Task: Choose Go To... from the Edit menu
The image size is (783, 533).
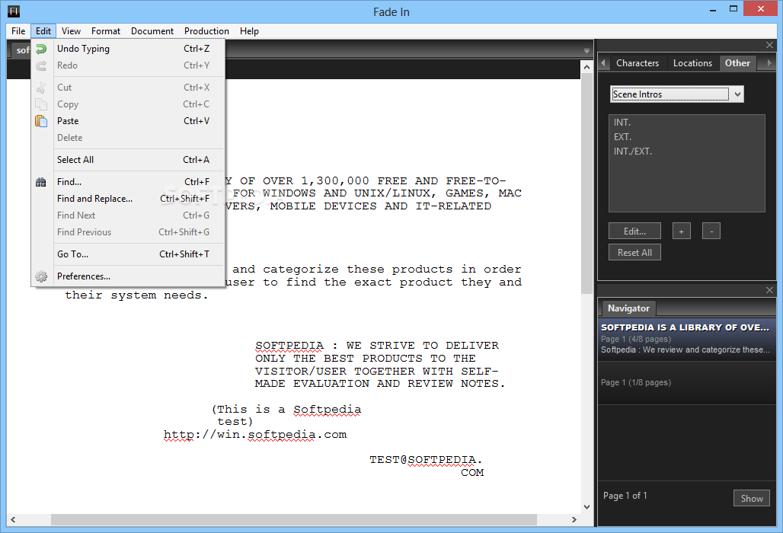Action: pyautogui.click(x=129, y=254)
